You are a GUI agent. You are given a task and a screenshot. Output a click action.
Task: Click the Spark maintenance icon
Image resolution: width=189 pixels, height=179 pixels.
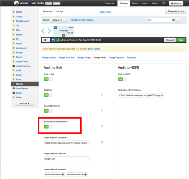click(x=14, y=93)
